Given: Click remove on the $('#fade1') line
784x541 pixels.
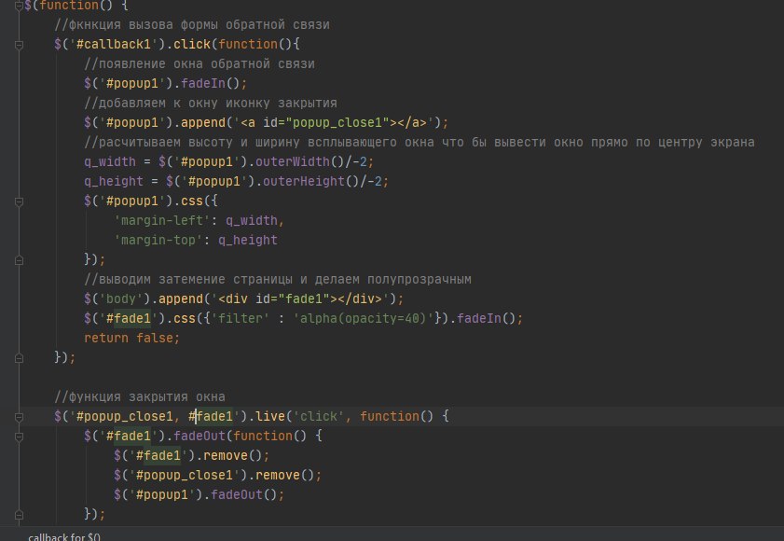Looking at the screenshot, I should click(x=226, y=455).
